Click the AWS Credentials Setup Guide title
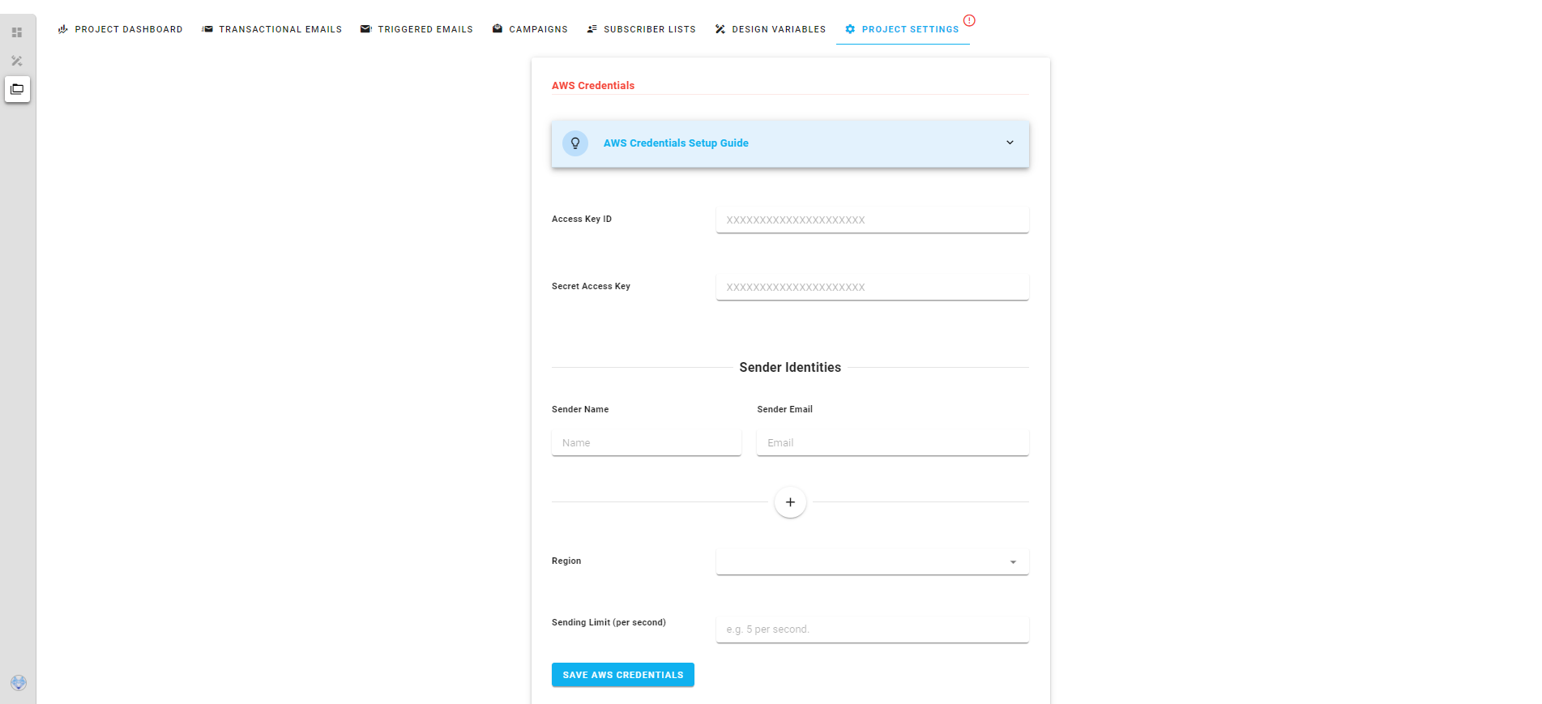The image size is (1542, 704). coord(676,143)
